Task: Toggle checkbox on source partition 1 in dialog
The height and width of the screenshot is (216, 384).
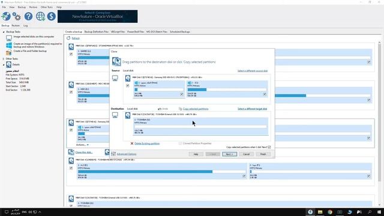Action: coord(182,94)
